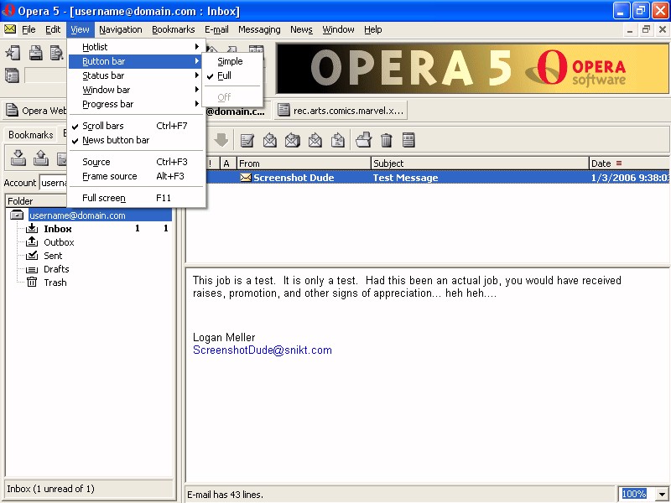671x503 pixels.
Task: Open the Navigation menu
Action: (x=121, y=29)
